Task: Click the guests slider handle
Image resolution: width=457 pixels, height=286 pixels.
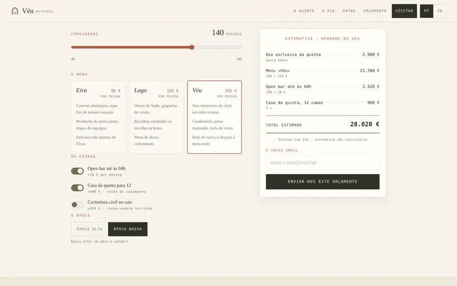Action: tap(192, 47)
